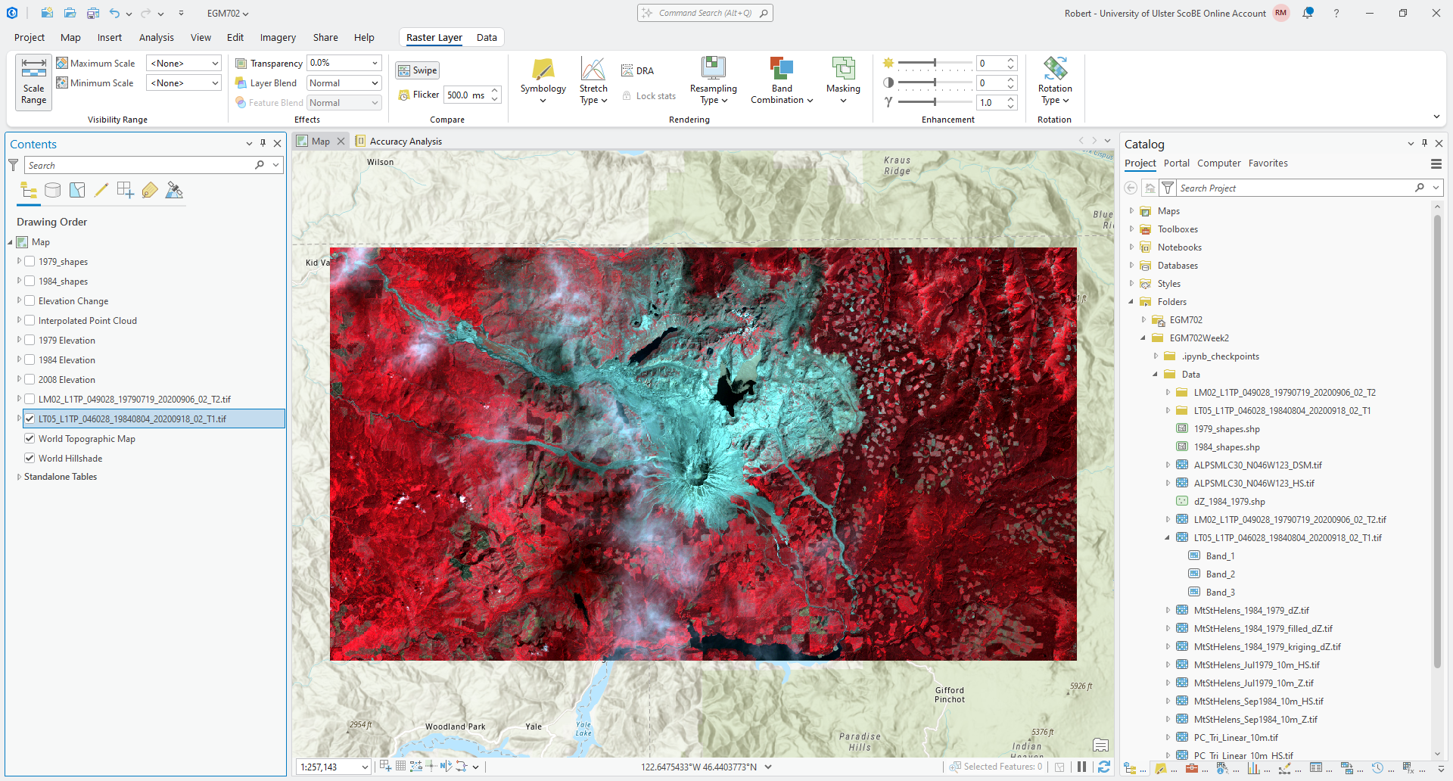
Task: Activate the Swipe compare tool
Action: point(418,70)
